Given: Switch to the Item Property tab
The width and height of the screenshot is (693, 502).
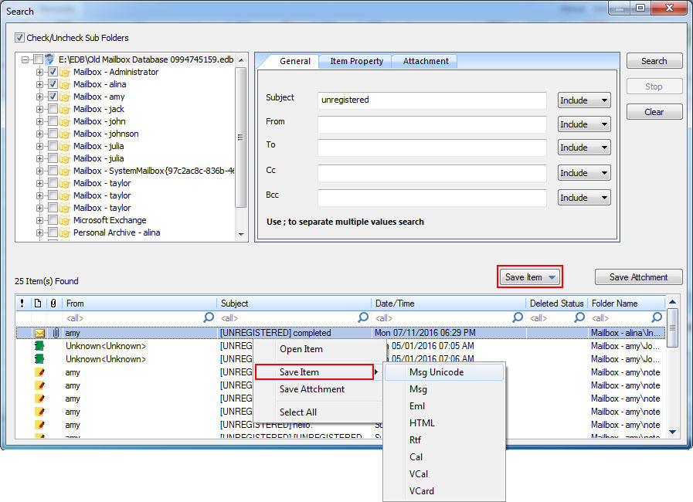Looking at the screenshot, I should (x=356, y=61).
